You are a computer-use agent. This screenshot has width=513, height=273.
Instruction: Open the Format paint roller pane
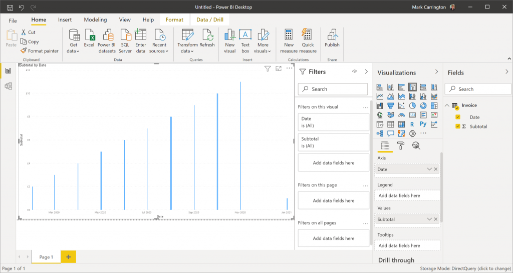pos(400,145)
